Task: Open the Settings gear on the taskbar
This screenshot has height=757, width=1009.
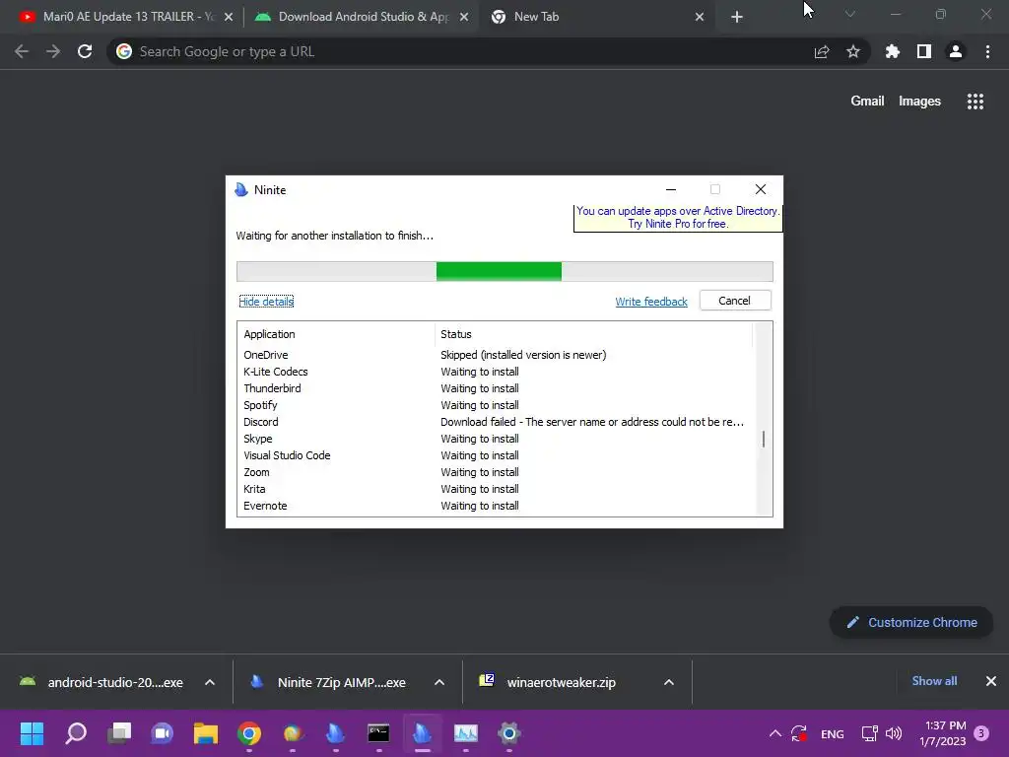Action: click(x=509, y=733)
